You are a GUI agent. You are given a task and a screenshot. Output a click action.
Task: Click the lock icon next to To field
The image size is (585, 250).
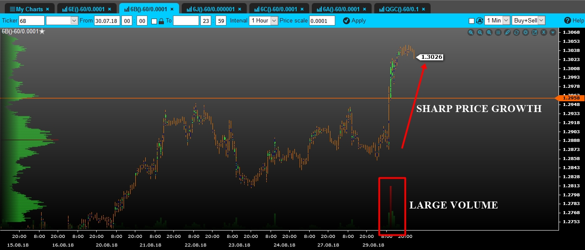tap(161, 21)
